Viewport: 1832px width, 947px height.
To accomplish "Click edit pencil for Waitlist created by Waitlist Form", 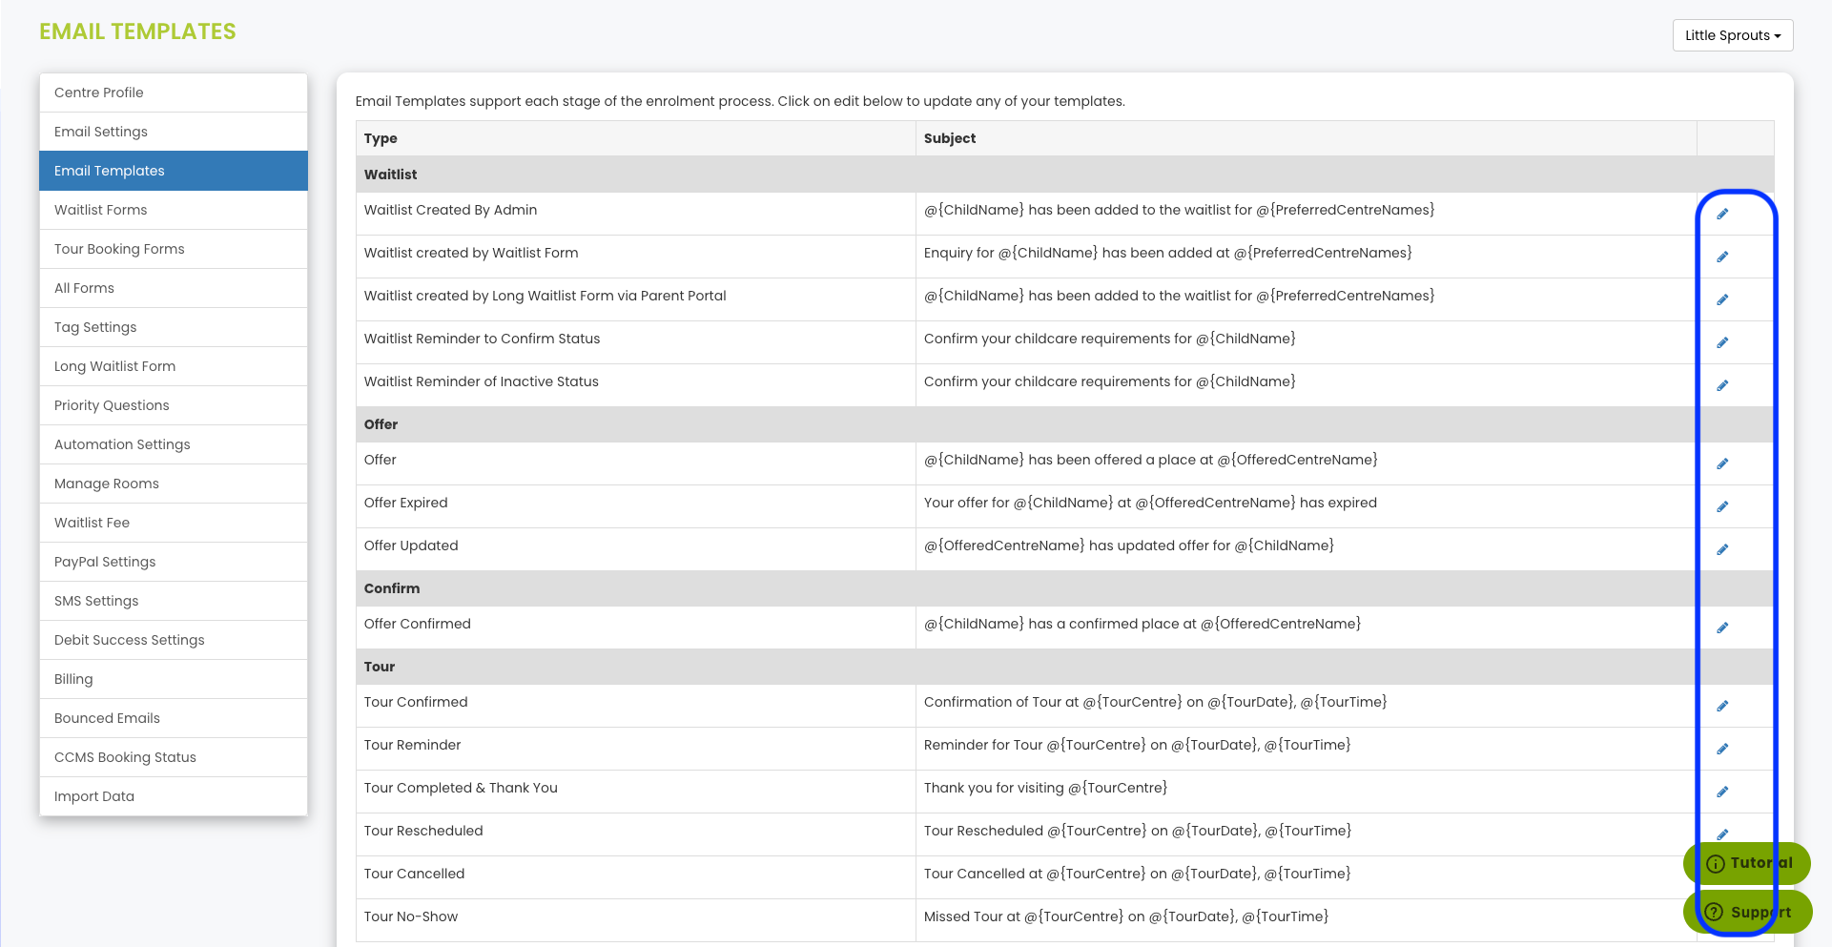I will pyautogui.click(x=1722, y=257).
